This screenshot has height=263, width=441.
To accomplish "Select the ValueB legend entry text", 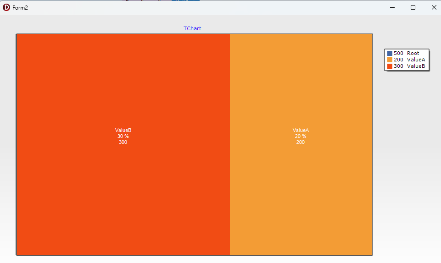I will [x=409, y=66].
